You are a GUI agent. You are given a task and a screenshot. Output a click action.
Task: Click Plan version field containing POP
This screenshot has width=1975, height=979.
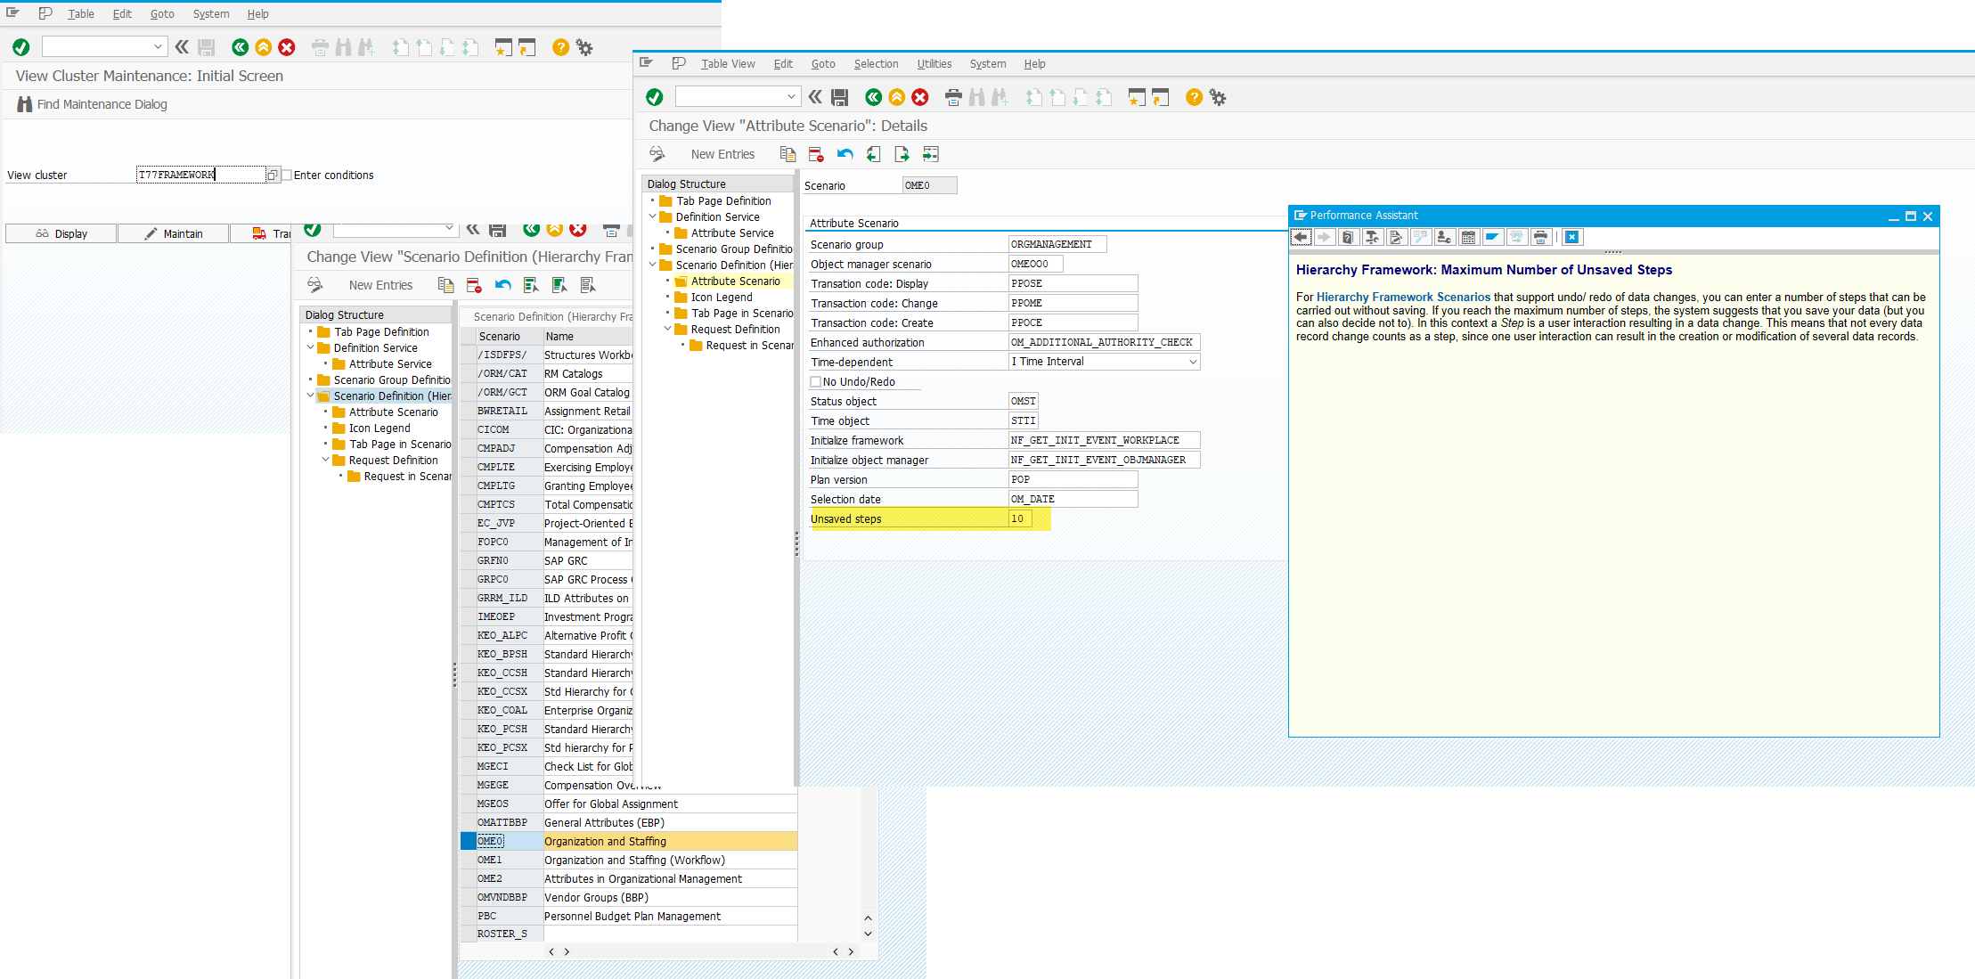[1073, 479]
